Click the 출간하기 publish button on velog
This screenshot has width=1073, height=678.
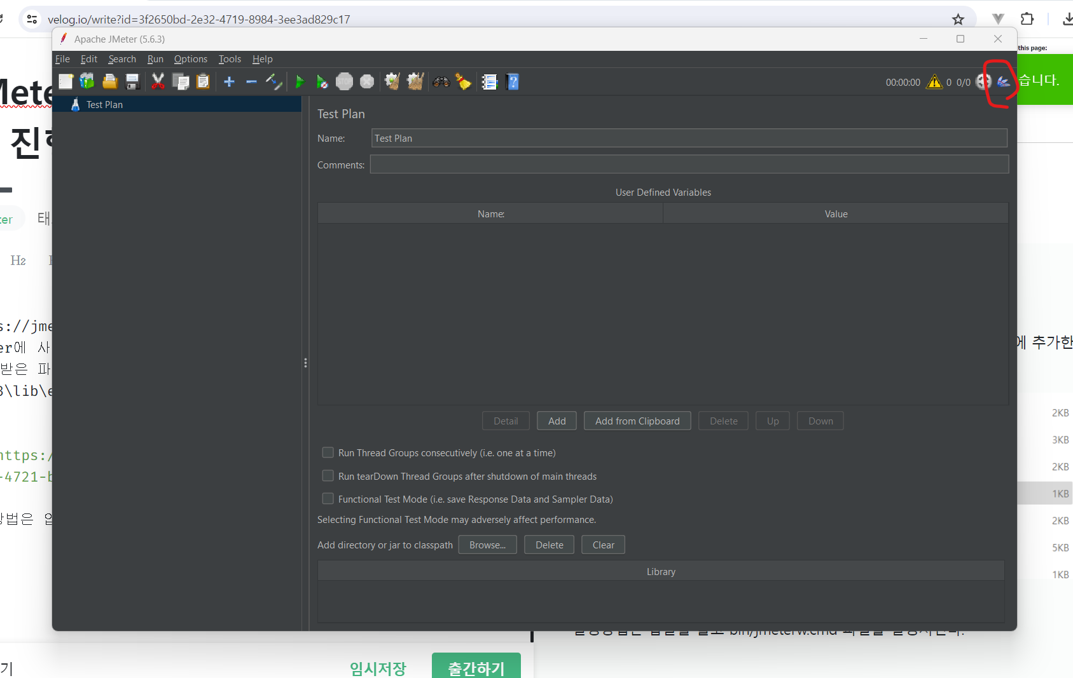[x=476, y=667]
